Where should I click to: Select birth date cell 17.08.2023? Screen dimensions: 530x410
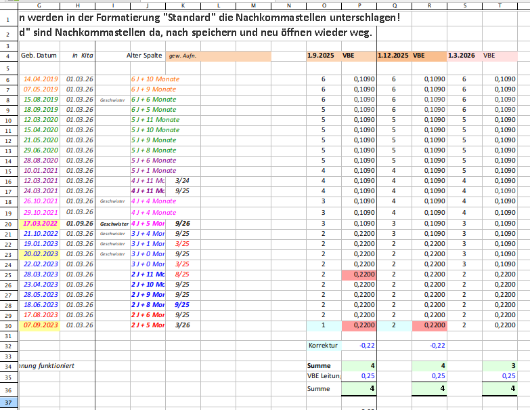41,315
